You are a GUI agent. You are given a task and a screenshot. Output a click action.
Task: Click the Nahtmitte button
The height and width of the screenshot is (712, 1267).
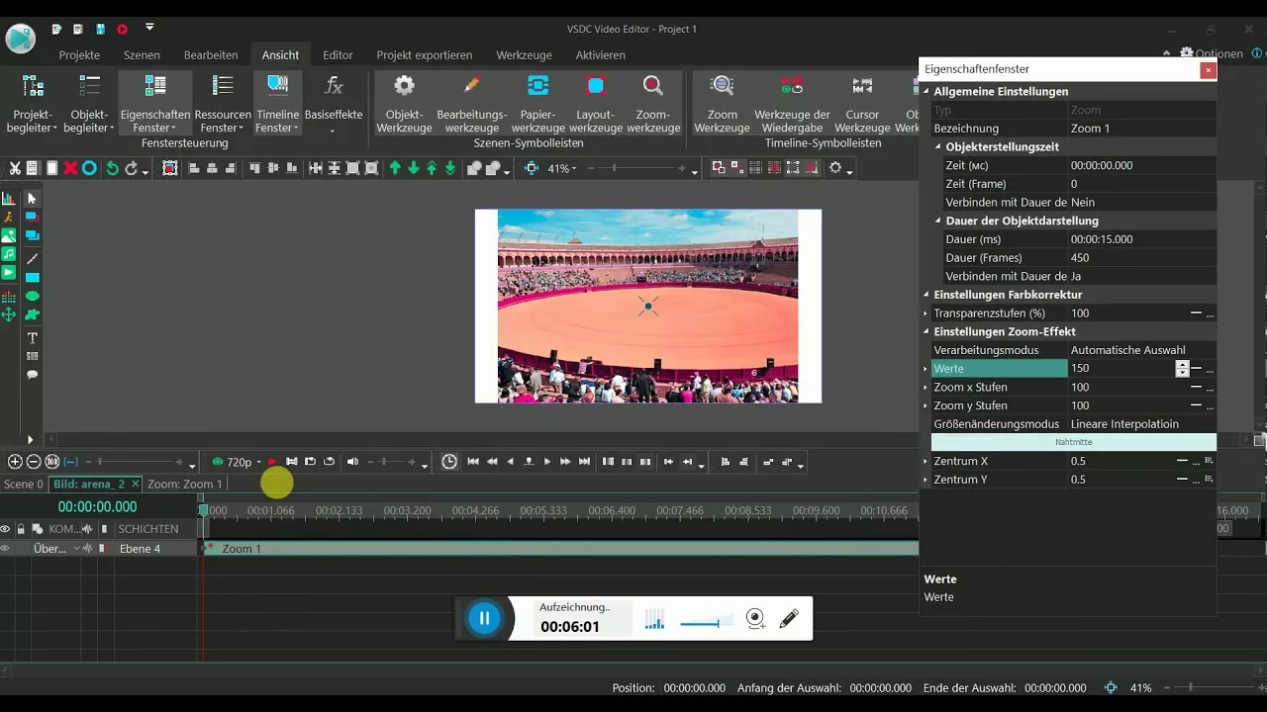1073,442
